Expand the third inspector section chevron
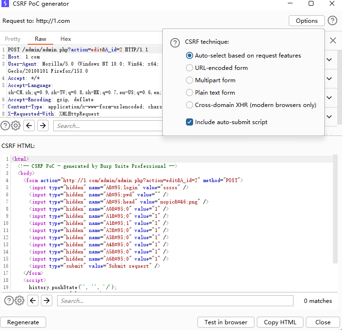This screenshot has width=342, height=330. click(x=329, y=97)
